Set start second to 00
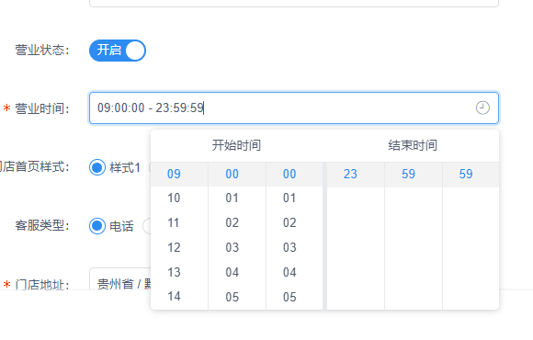The image size is (533, 340). coord(294,174)
